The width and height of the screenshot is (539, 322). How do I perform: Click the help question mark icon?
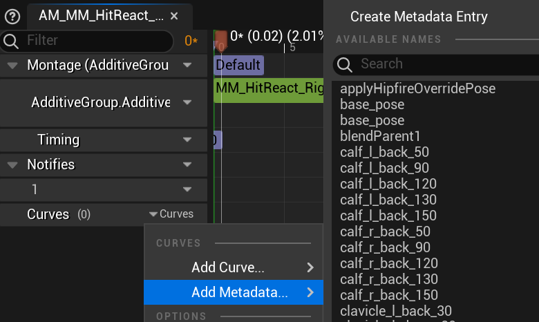(12, 15)
